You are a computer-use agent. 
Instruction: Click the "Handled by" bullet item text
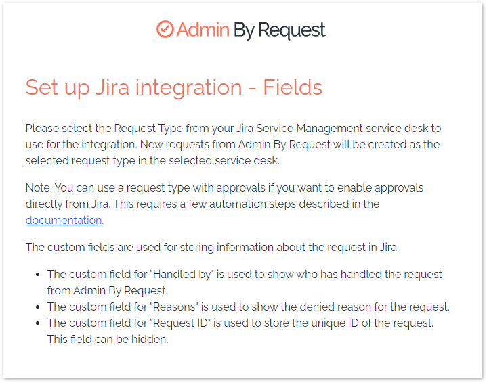click(245, 282)
